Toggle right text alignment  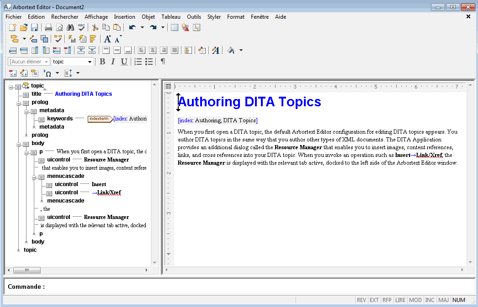pos(164,50)
